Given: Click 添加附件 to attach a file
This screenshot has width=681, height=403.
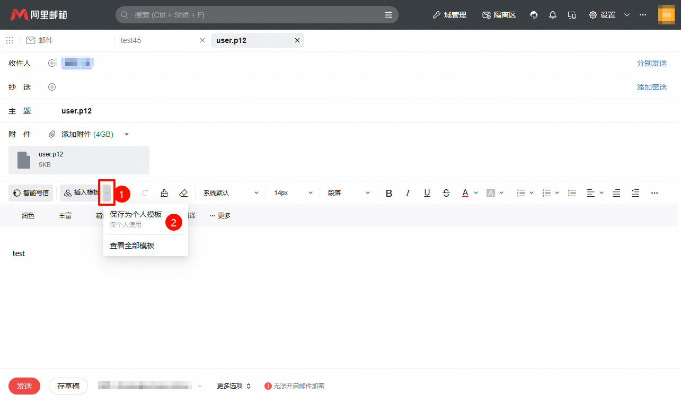Looking at the screenshot, I should point(81,134).
